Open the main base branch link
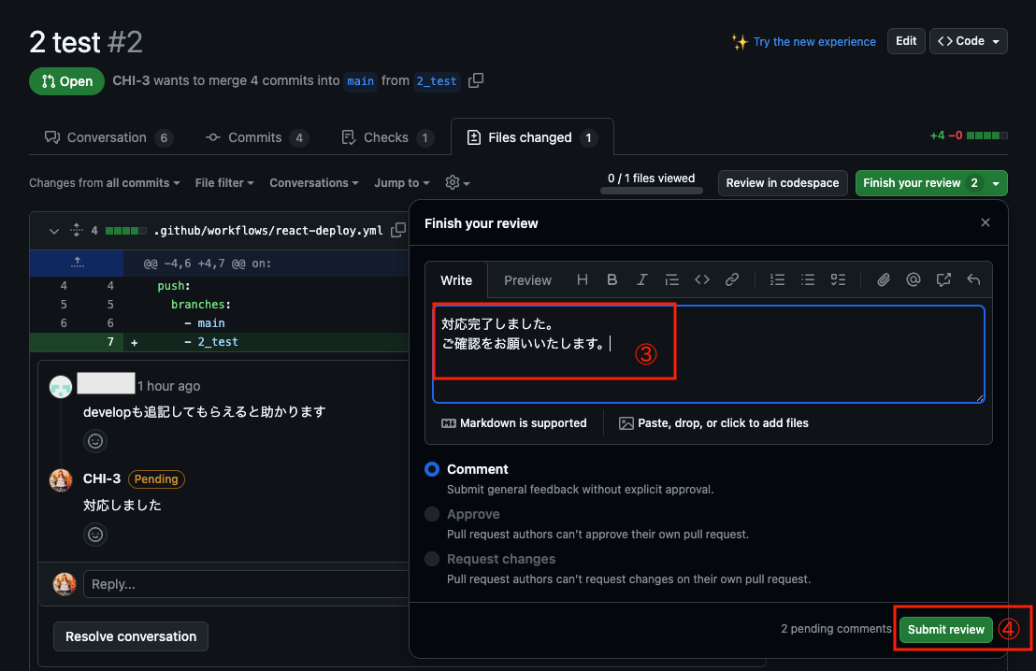The width and height of the screenshot is (1036, 671). coord(361,80)
